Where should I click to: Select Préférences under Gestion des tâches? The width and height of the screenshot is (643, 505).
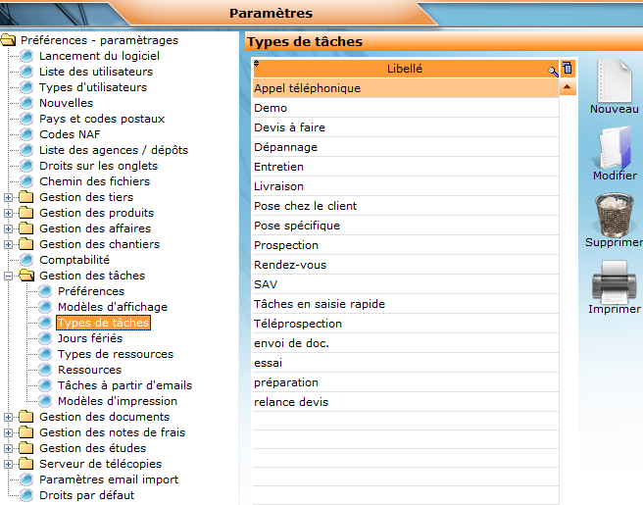coord(91,291)
